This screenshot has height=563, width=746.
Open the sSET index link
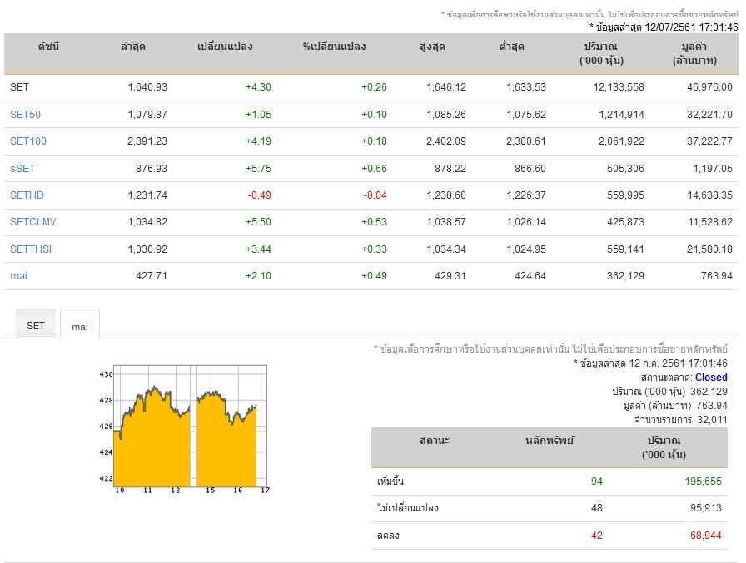tap(22, 169)
